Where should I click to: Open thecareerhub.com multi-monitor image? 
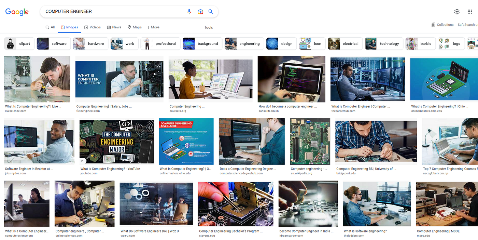[x=368, y=79]
